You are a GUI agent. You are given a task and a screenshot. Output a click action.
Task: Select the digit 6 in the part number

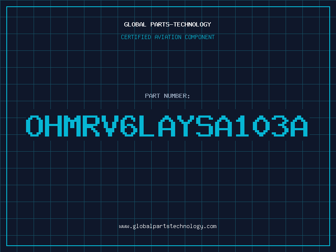(129, 126)
